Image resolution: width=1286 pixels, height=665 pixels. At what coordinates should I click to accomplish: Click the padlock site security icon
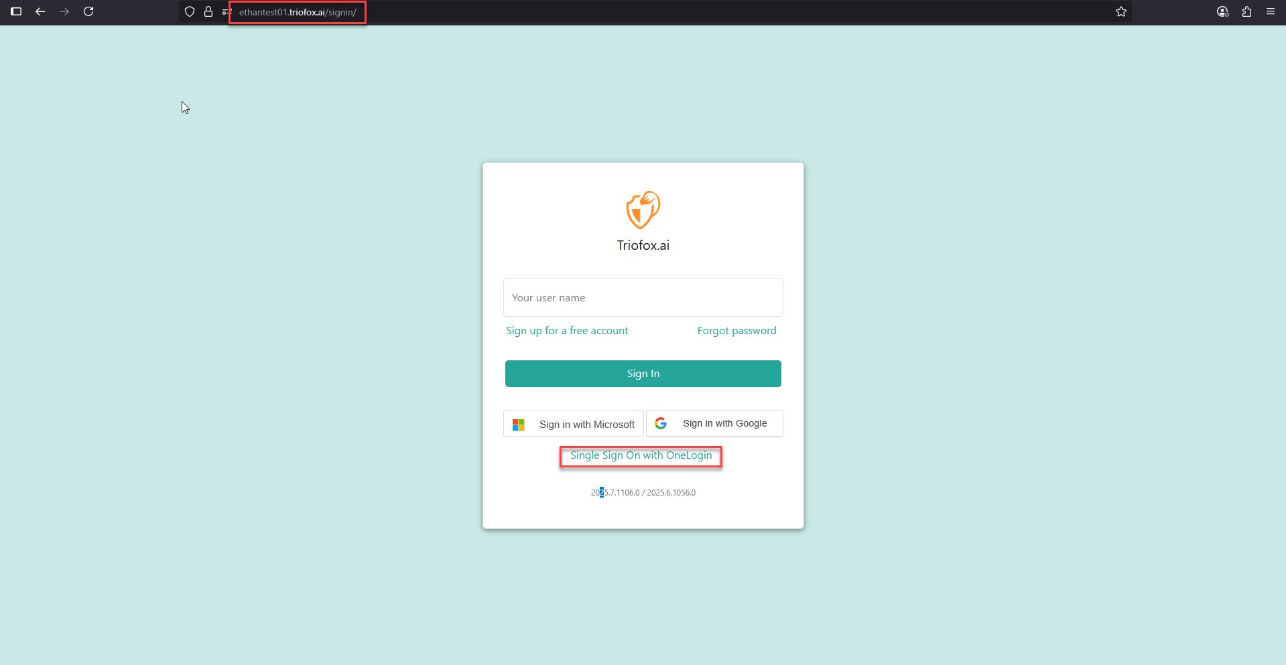(208, 11)
